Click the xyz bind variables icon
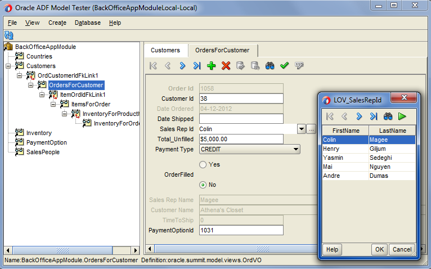Image resolution: width=431 pixels, height=269 pixels. pos(299,66)
